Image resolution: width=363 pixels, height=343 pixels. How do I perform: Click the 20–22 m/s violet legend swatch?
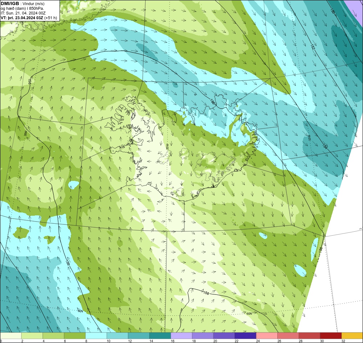pyautogui.click(x=224, y=336)
